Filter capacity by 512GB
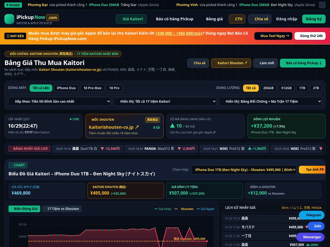330x247 pixels. (x=286, y=88)
